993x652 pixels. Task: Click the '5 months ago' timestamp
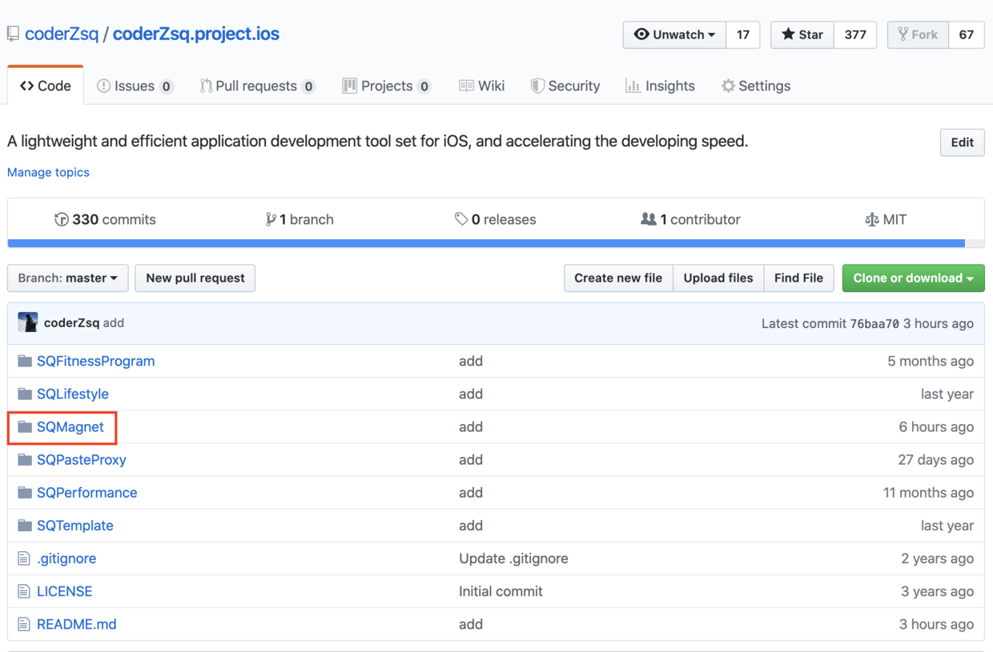pyautogui.click(x=931, y=361)
